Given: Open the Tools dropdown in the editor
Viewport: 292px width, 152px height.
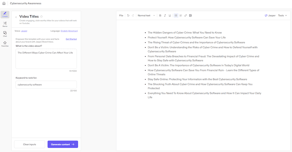Looking at the screenshot, I should (282, 16).
